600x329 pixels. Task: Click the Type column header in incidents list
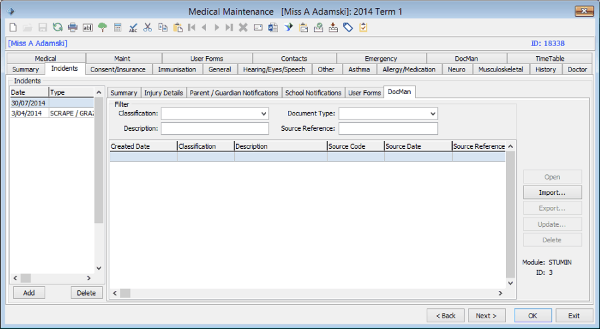pyautogui.click(x=71, y=92)
